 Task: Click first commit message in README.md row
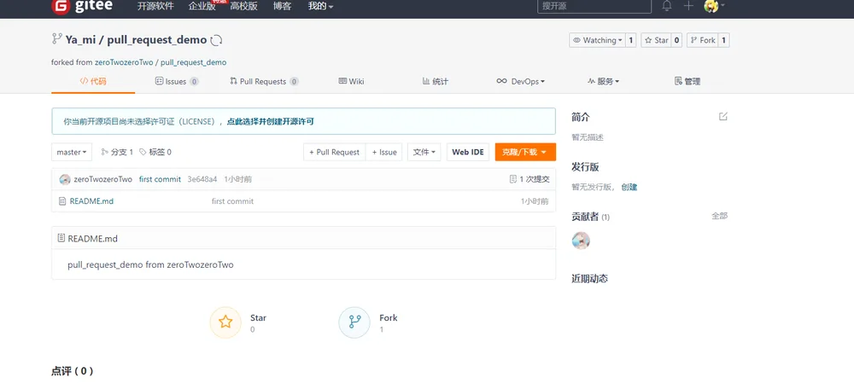click(x=232, y=201)
